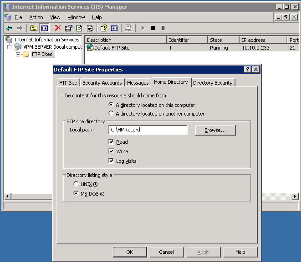Click the Default FTP Site globe icon
This screenshot has height=262, width=301.
point(90,47)
